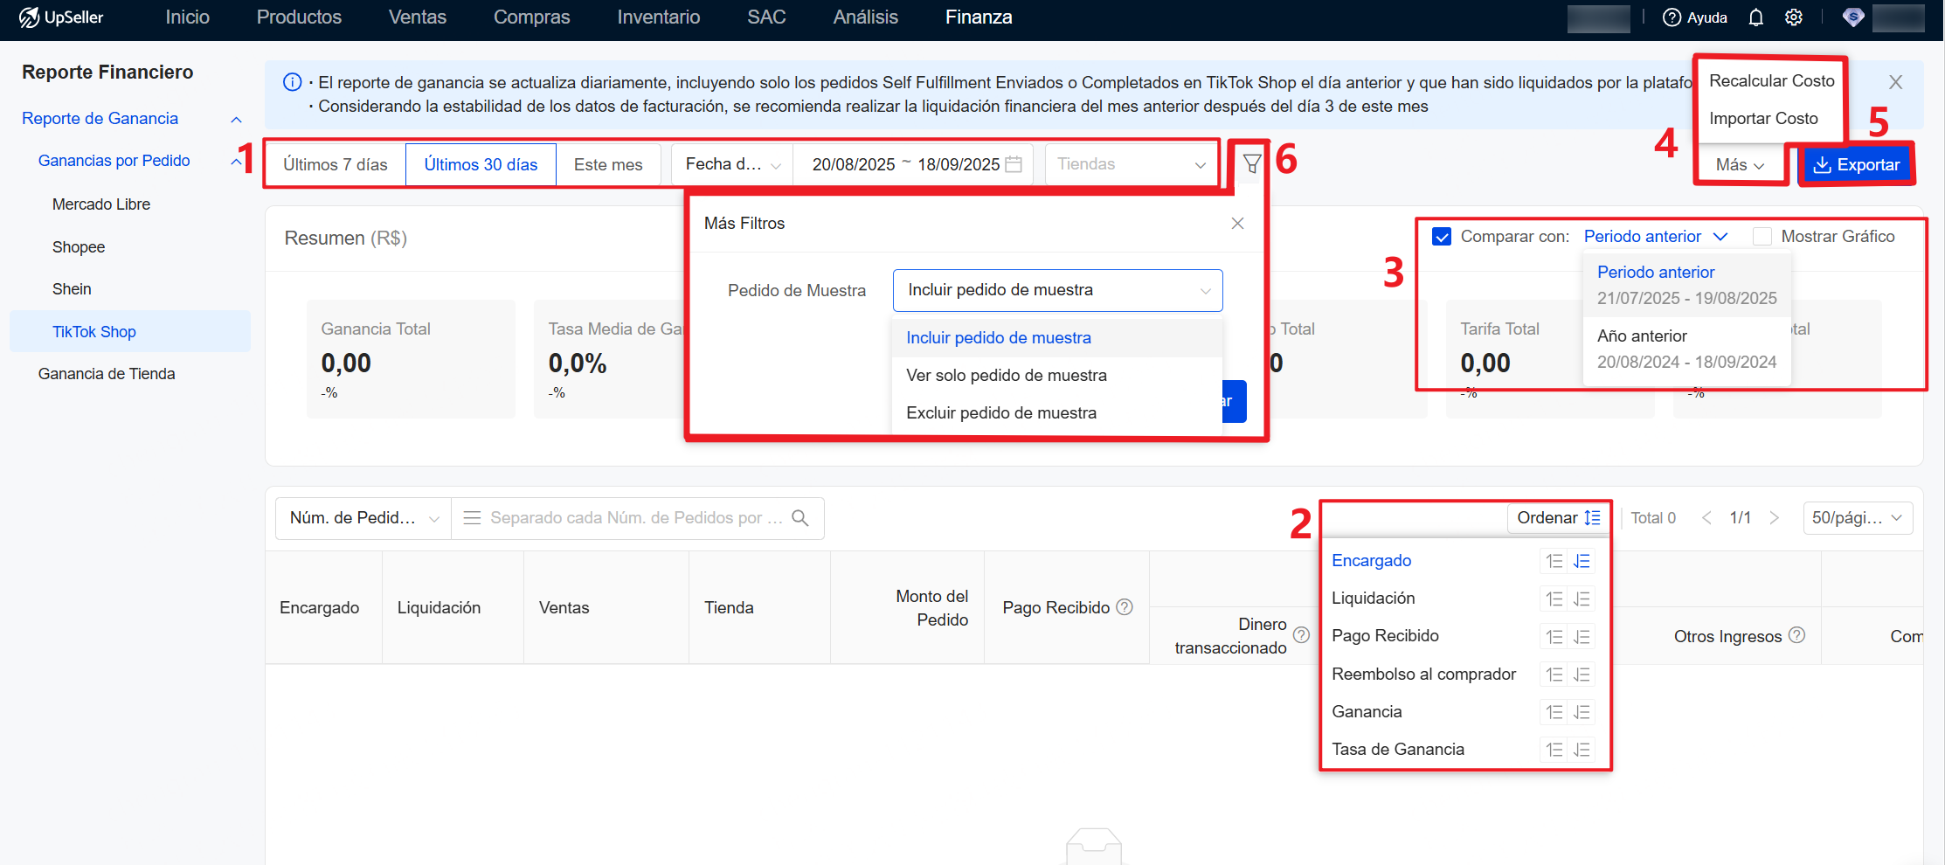
Task: Select Últimos 7 días tab
Action: 336,165
